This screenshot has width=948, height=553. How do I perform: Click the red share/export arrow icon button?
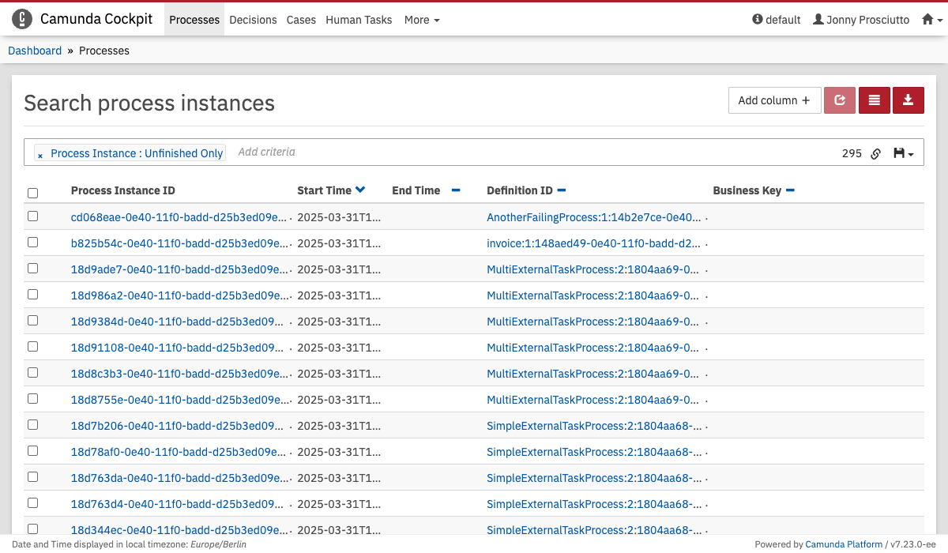(840, 100)
